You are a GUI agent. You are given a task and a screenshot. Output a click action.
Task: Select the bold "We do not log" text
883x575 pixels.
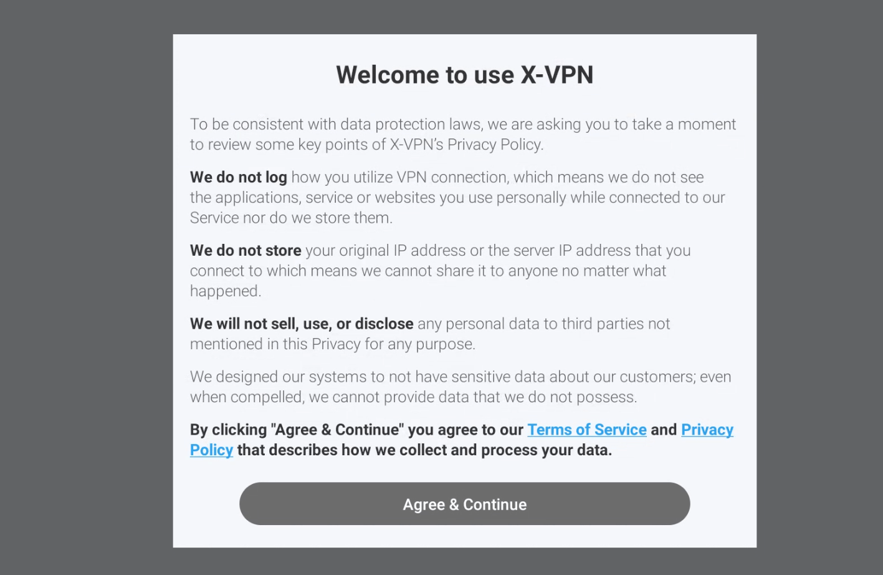(x=238, y=177)
